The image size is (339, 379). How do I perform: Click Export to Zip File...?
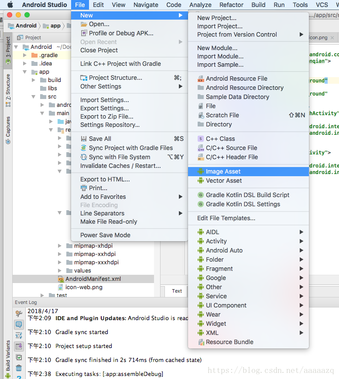[x=130, y=116]
